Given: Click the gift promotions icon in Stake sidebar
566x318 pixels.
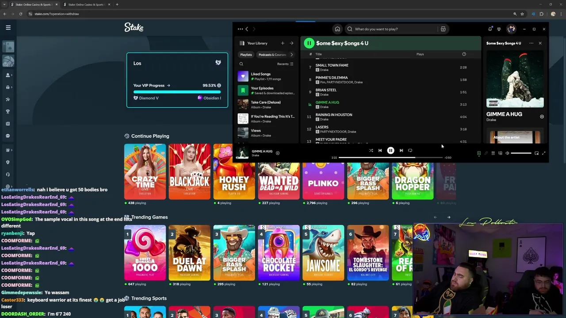Looking at the screenshot, I should point(8,87).
